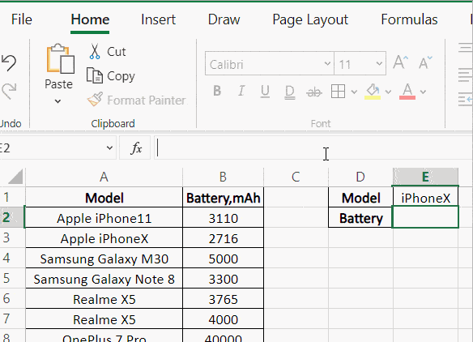Select cell E1 containing 'iPhoneX'
This screenshot has height=342, width=473.
coord(425,198)
